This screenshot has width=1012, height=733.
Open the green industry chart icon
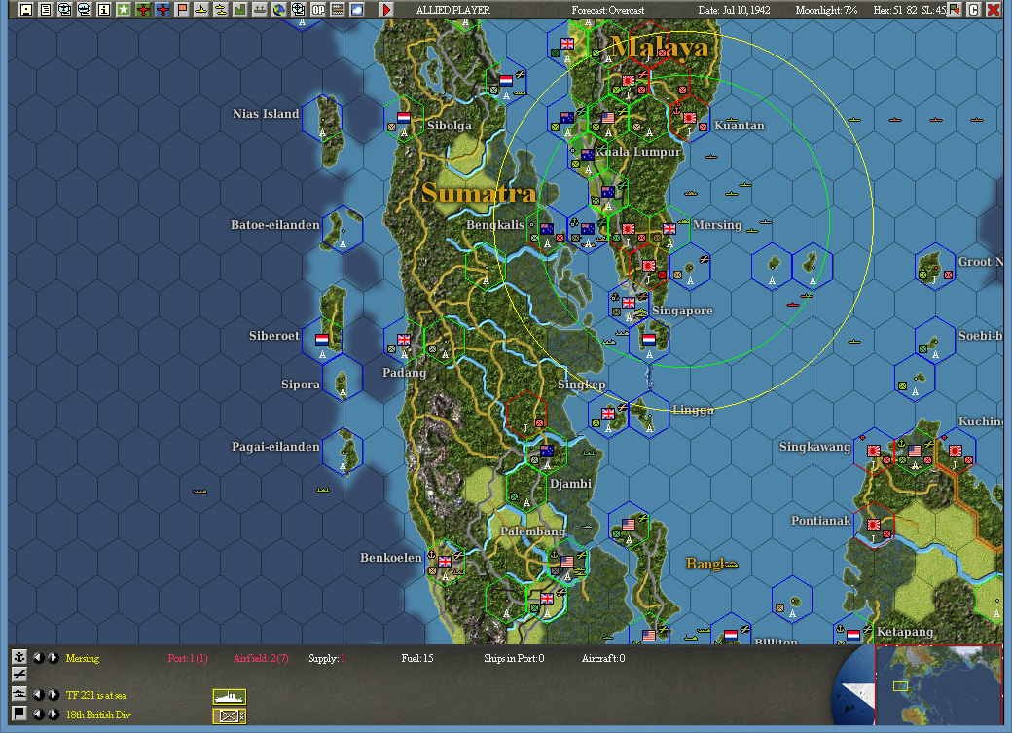[x=240, y=9]
